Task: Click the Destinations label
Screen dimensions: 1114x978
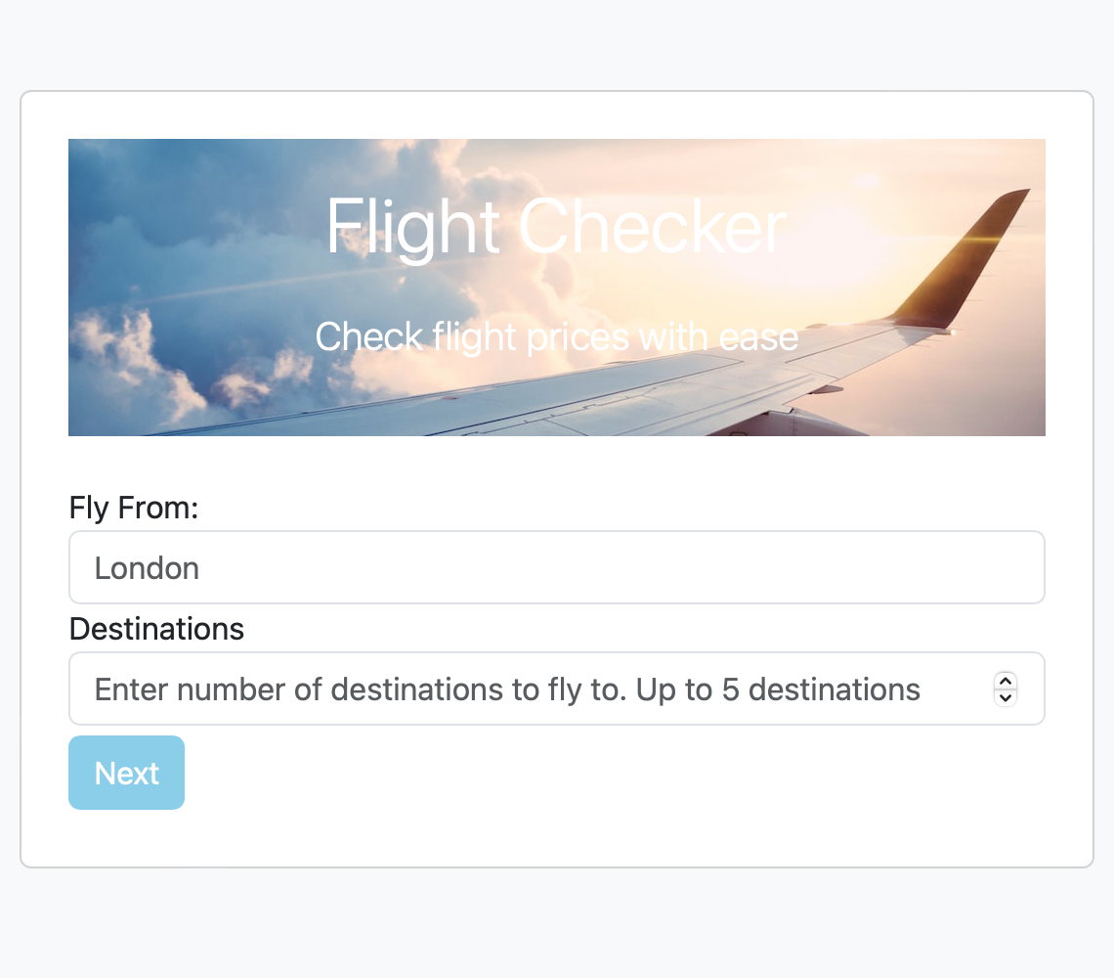Action: pyautogui.click(x=156, y=629)
